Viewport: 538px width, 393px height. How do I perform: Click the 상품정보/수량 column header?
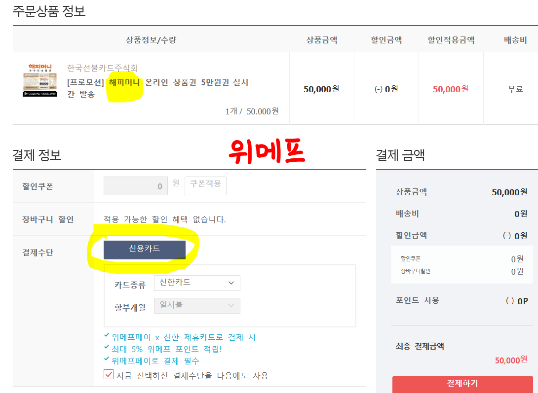(x=151, y=40)
